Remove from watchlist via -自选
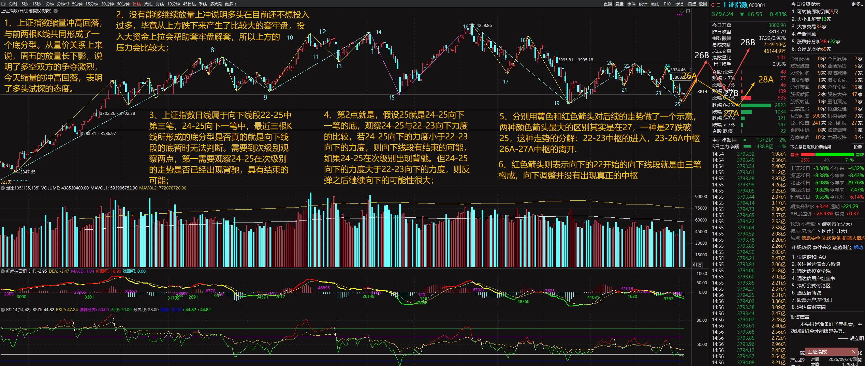This screenshot has height=366, width=865. coord(691,4)
